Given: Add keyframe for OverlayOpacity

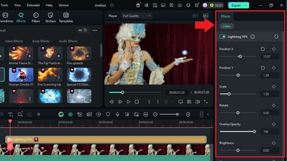Looking at the screenshot, I should point(274,124).
